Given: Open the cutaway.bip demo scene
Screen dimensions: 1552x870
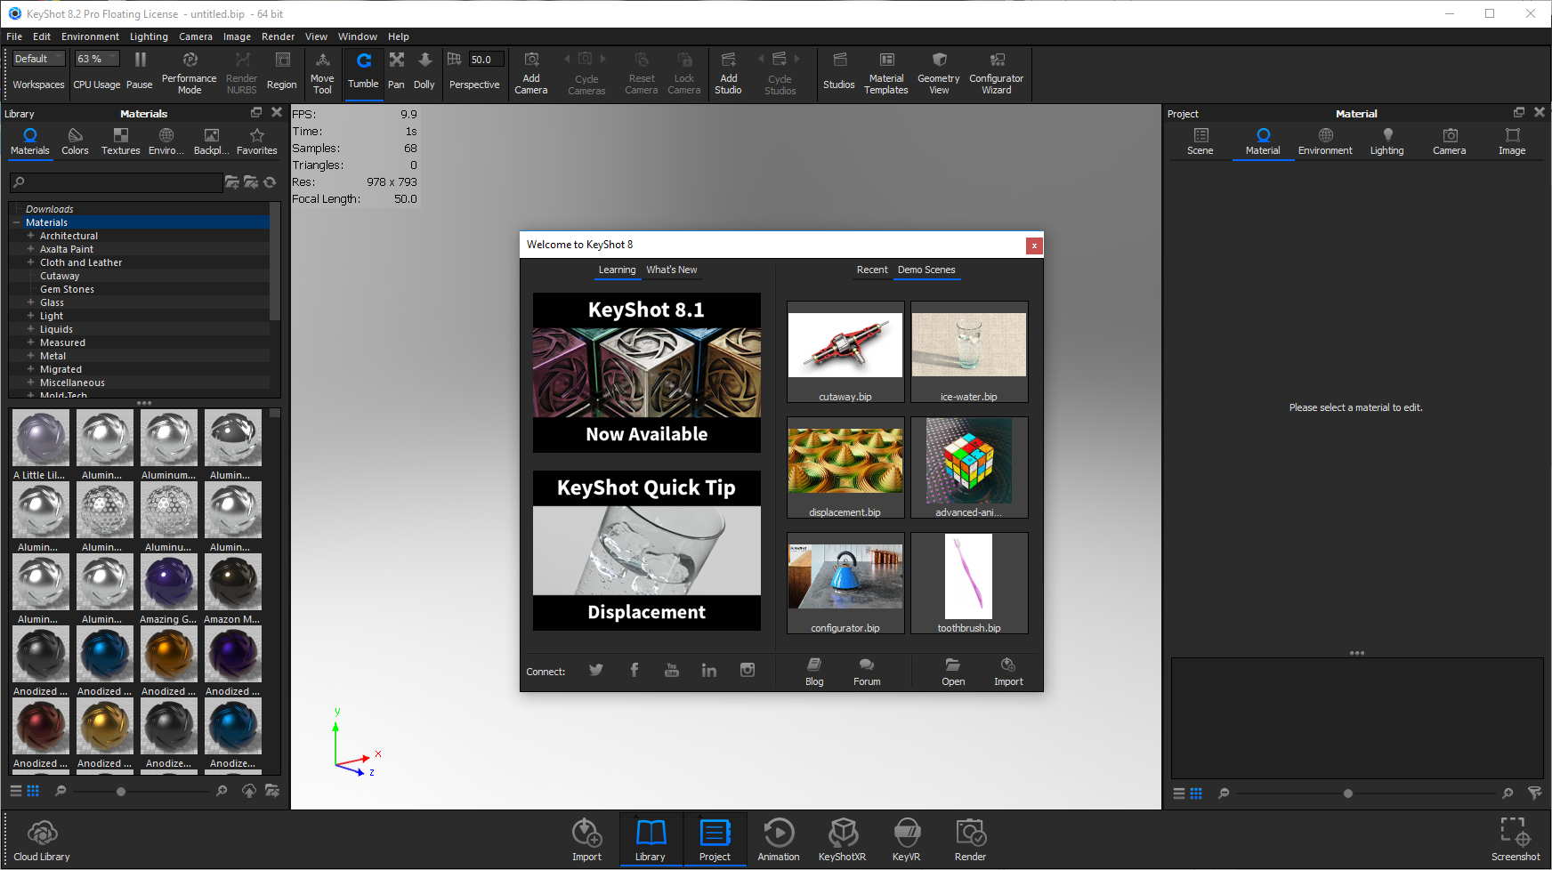Looking at the screenshot, I should 844,347.
